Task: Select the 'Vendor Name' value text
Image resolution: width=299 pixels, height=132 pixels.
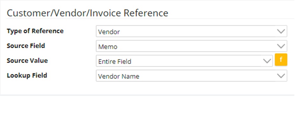Action: [119, 76]
